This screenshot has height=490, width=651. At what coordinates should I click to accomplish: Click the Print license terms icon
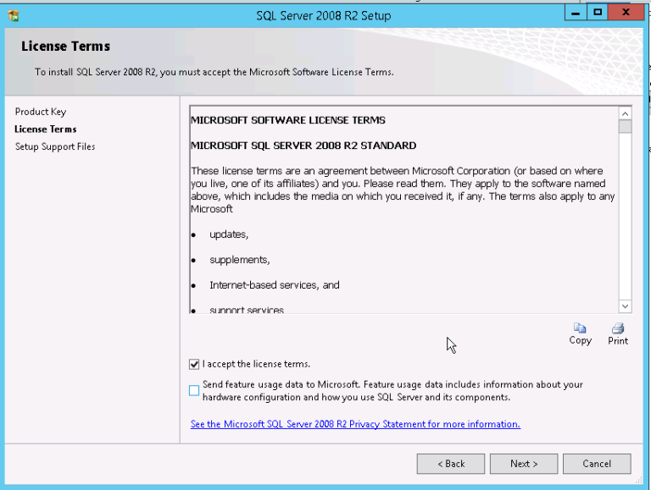(618, 333)
